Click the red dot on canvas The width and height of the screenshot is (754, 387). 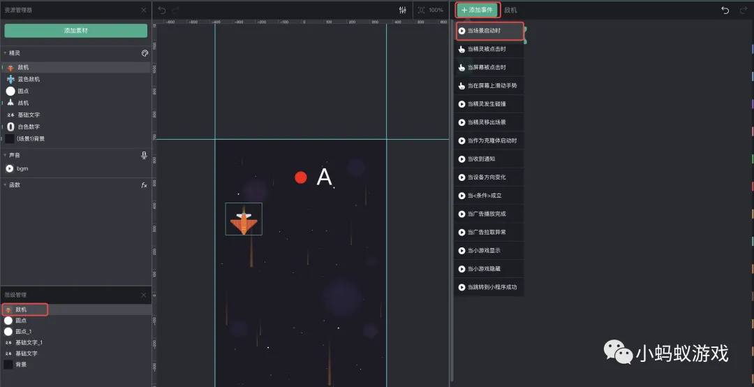click(301, 177)
